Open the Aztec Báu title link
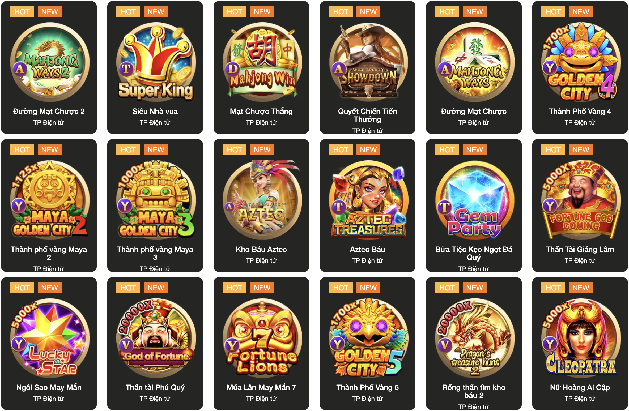This screenshot has height=411, width=629. (368, 250)
